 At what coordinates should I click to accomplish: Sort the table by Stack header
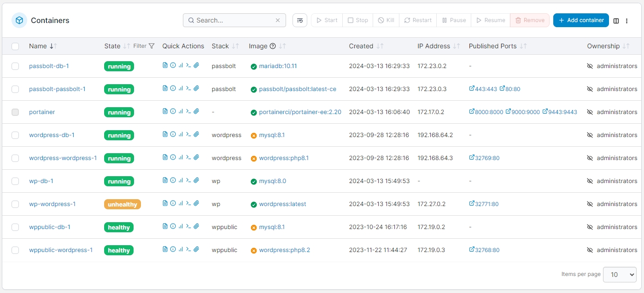pyautogui.click(x=220, y=46)
